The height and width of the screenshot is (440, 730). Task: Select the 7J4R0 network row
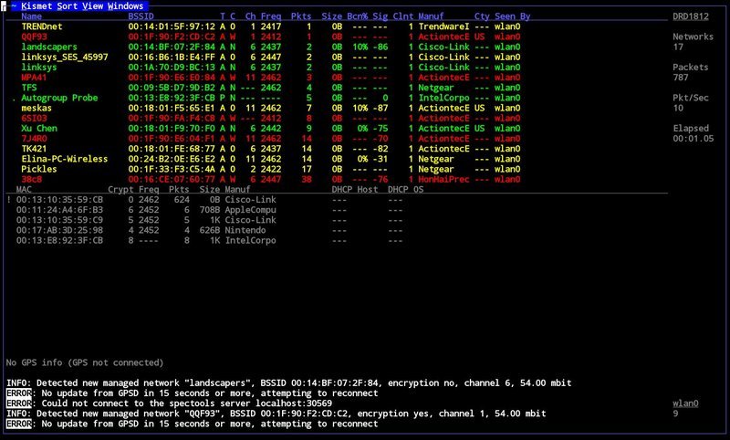point(271,140)
